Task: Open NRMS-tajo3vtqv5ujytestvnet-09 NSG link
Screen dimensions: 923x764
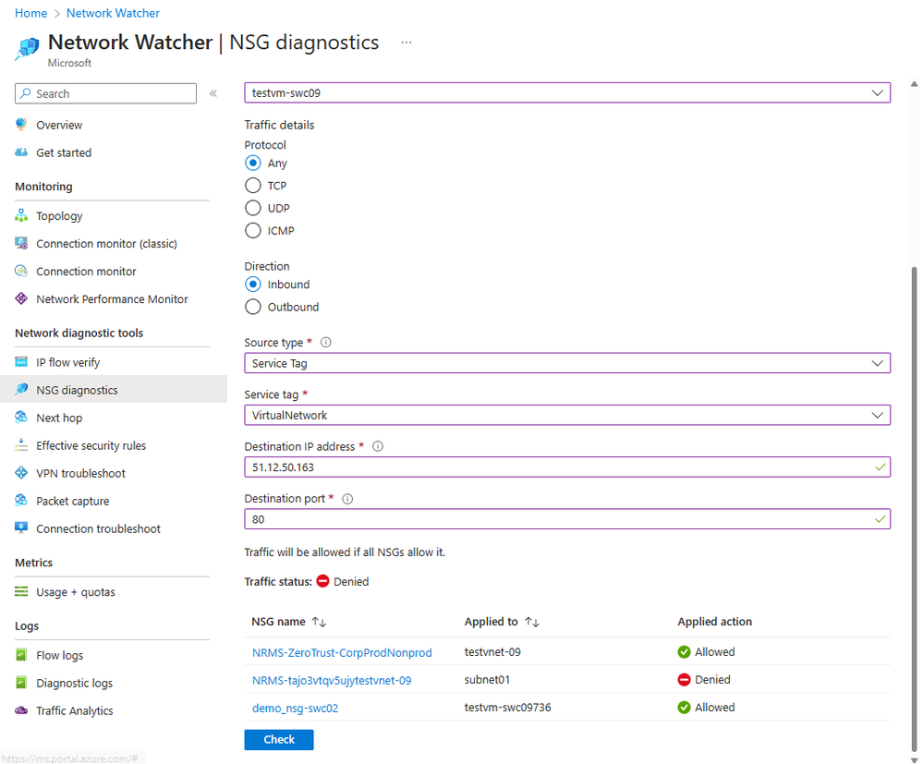Action: (x=332, y=680)
